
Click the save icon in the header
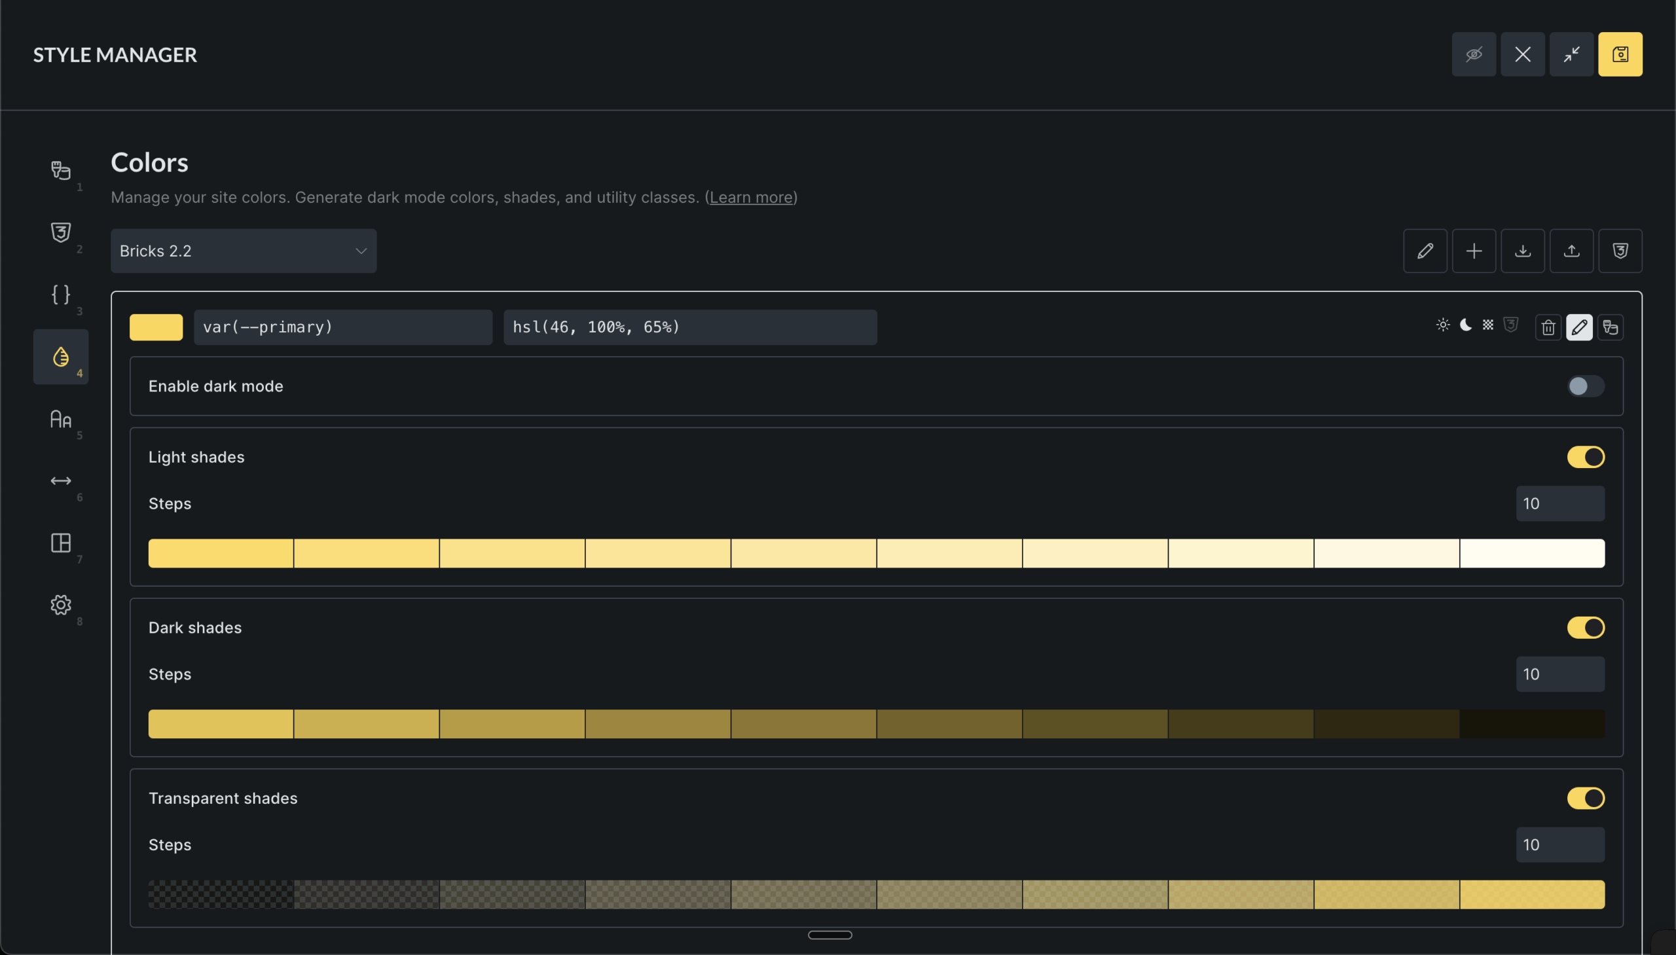pos(1620,54)
